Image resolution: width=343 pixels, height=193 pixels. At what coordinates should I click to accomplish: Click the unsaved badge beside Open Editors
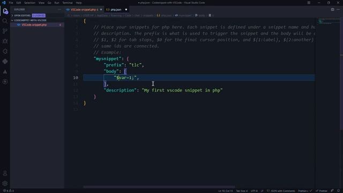click(x=39, y=16)
